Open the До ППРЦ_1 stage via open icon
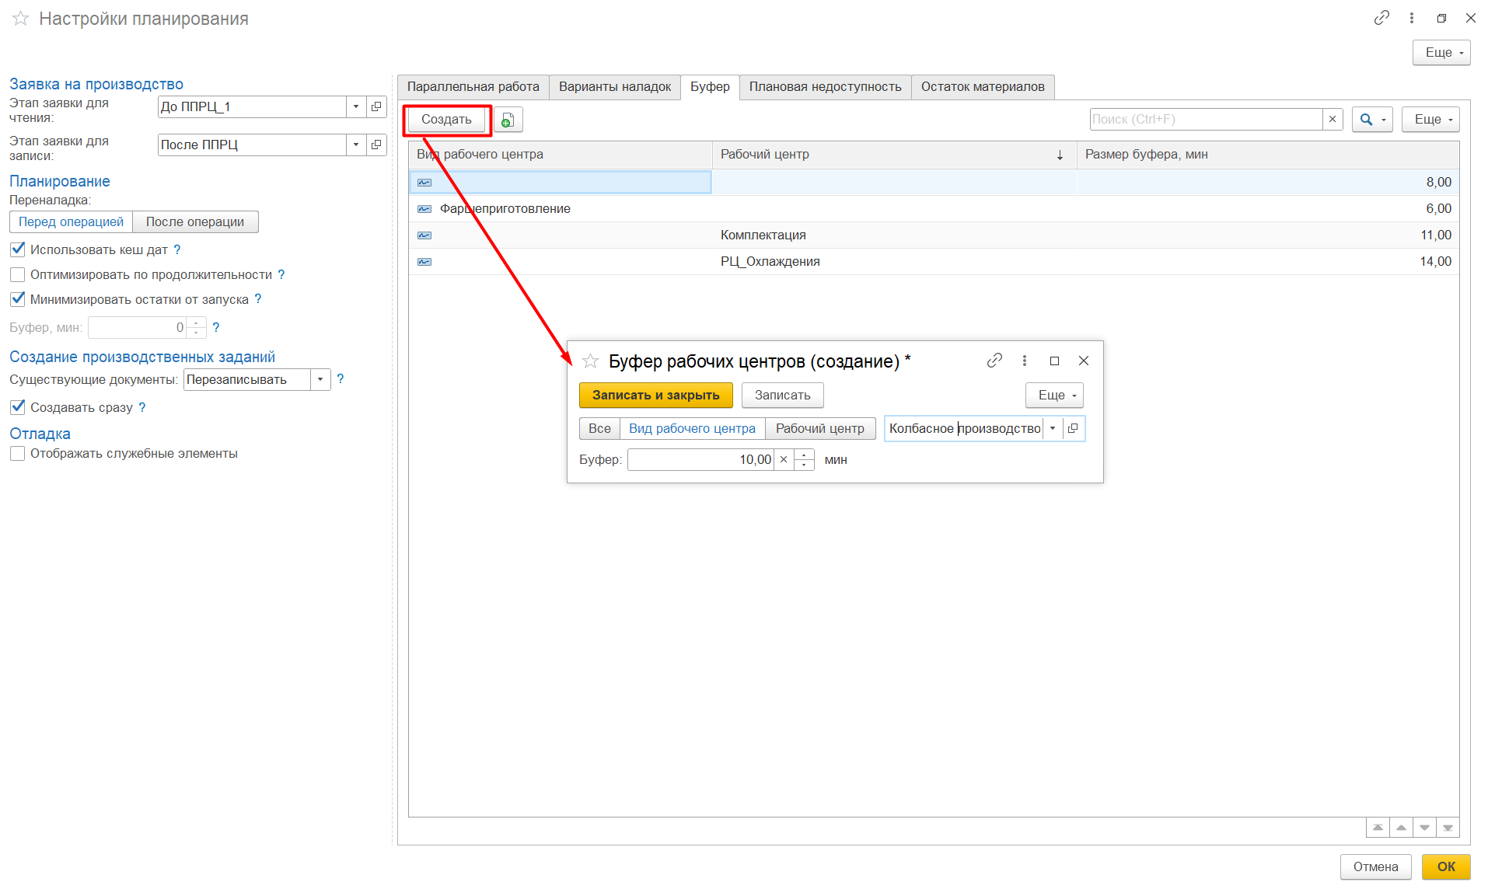1488x889 pixels. (x=377, y=107)
